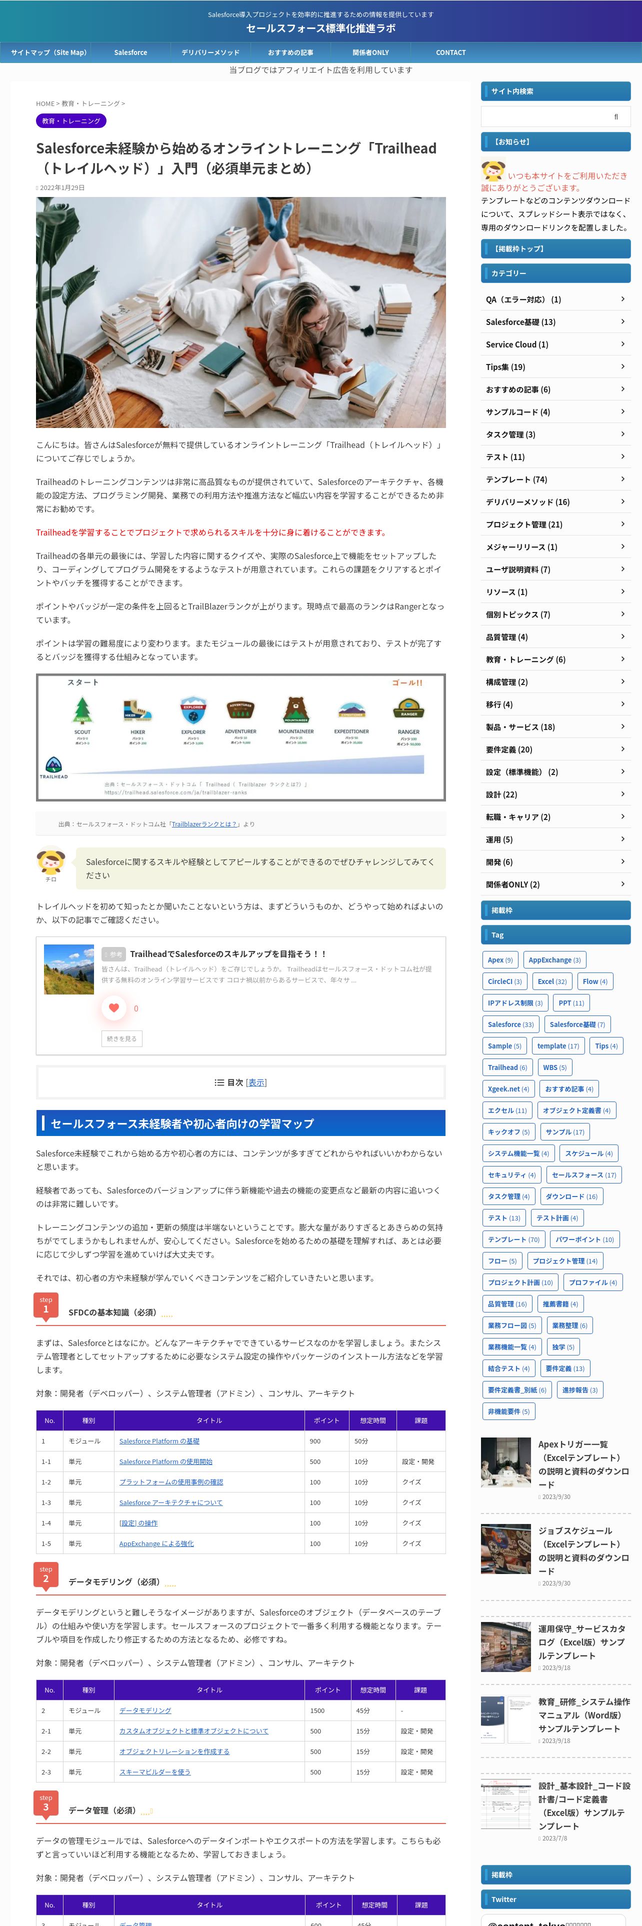The height and width of the screenshot is (1926, 642).
Task: Click the site title セールスフォース標準化推進ラボ
Action: (320, 28)
